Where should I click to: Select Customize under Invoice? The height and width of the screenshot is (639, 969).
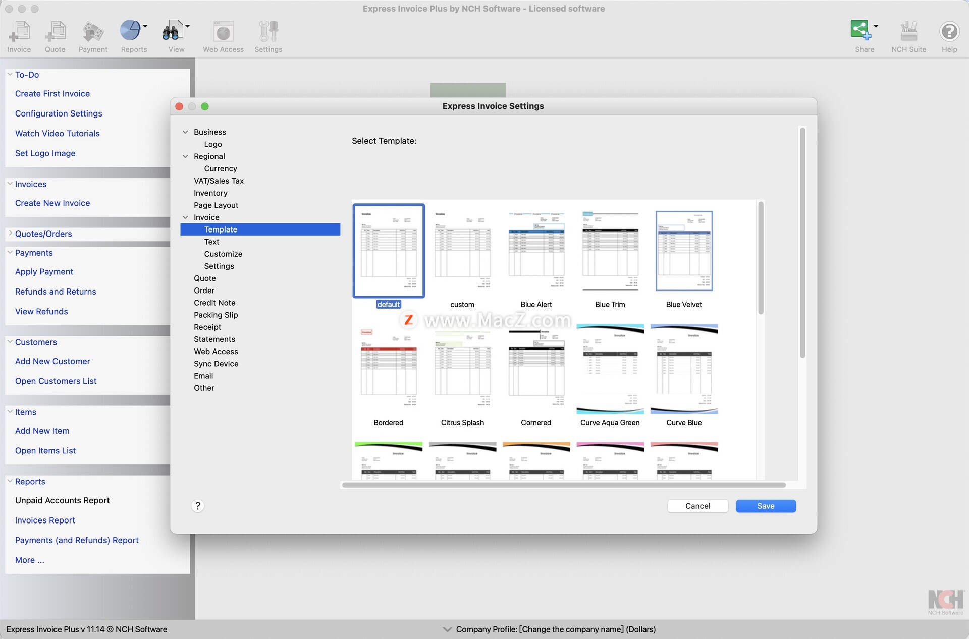click(223, 254)
